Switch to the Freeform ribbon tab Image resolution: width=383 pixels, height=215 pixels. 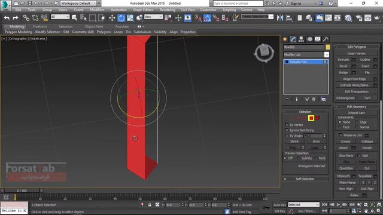[40, 26]
